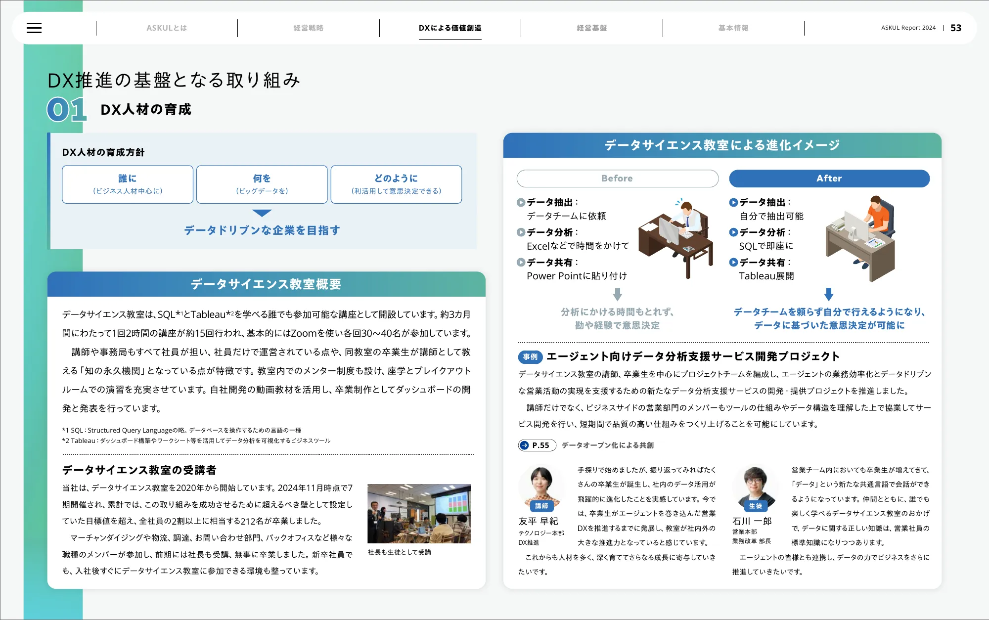Viewport: 989px width, 620px height.
Task: Click the P.55 arrow link icon
Action: pyautogui.click(x=525, y=445)
